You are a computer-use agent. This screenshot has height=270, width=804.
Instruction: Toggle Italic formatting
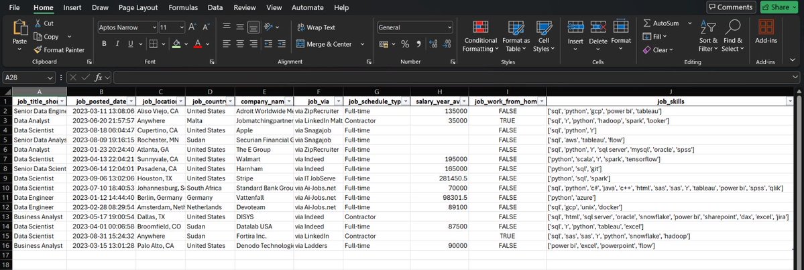click(x=117, y=44)
